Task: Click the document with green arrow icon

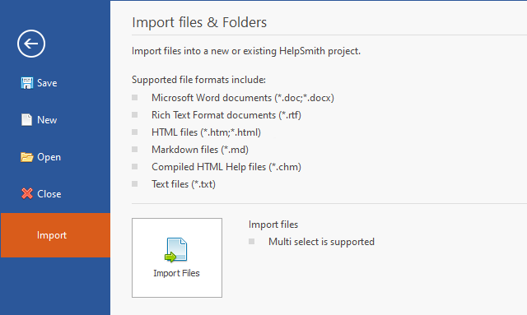Action: [x=176, y=250]
